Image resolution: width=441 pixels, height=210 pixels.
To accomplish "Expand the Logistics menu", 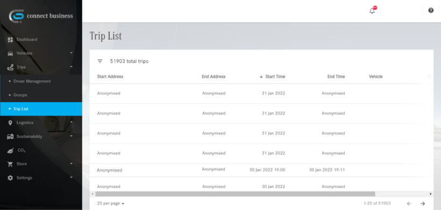I will 41,123.
